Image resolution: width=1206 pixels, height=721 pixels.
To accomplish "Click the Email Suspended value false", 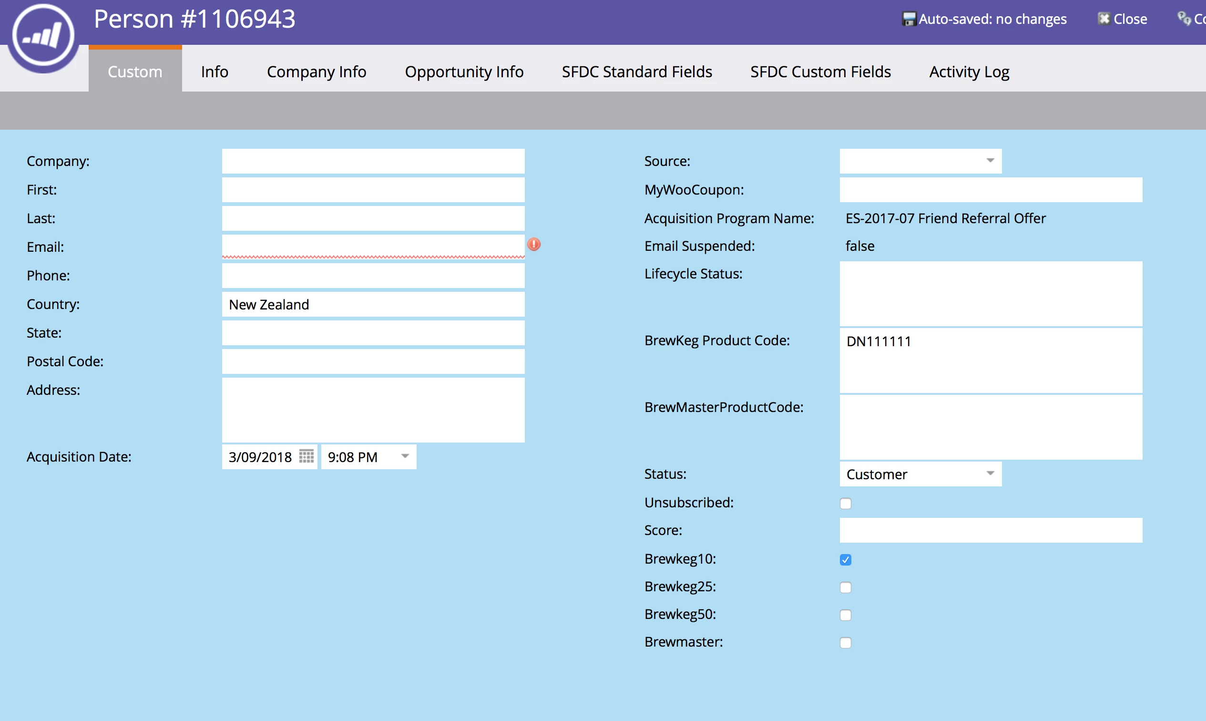I will coord(860,246).
